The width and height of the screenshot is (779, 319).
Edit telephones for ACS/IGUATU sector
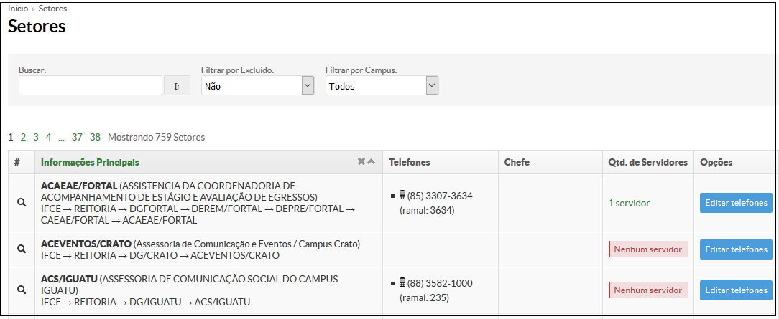pyautogui.click(x=737, y=290)
